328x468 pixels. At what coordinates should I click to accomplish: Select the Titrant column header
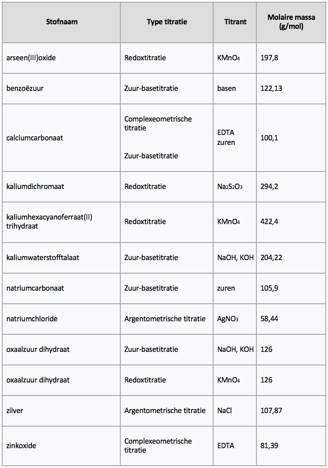(235, 22)
